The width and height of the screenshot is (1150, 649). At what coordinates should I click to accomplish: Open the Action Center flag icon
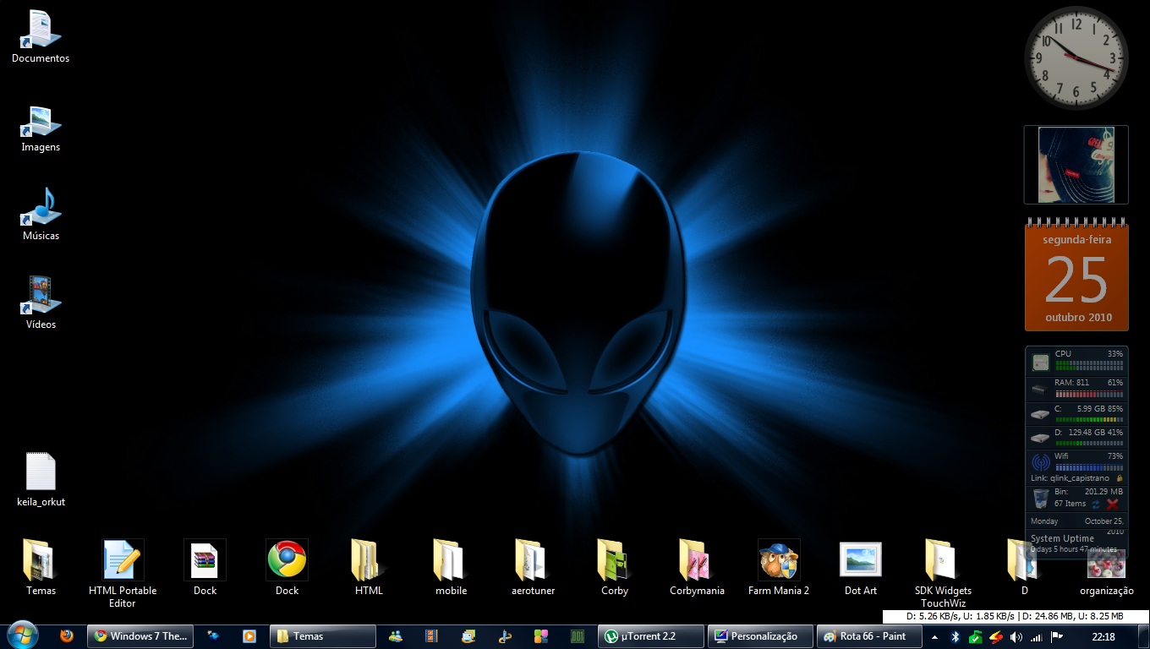pos(1056,636)
